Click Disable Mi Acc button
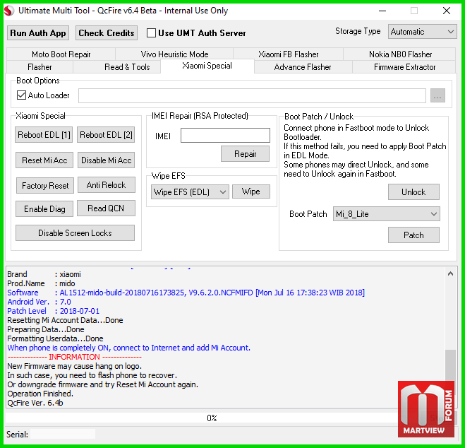The height and width of the screenshot is (448, 465). pos(106,160)
